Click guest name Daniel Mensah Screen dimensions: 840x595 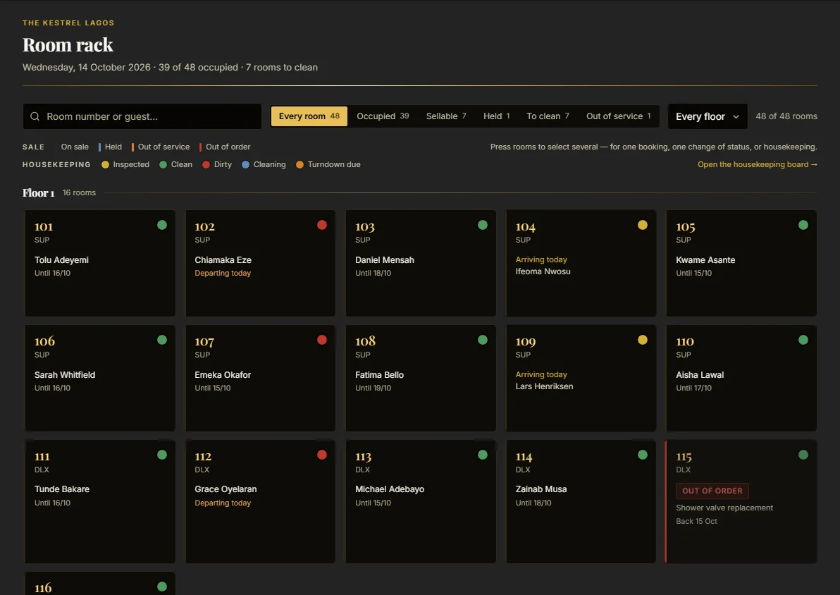385,260
